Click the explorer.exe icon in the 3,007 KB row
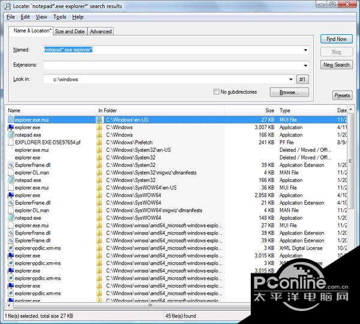360x324 pixels. point(11,127)
